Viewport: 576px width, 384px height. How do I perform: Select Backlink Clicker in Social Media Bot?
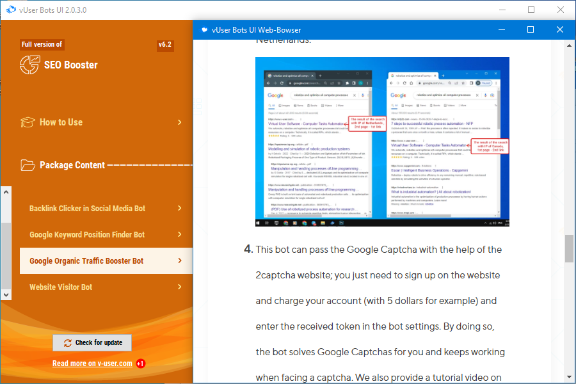coord(106,209)
